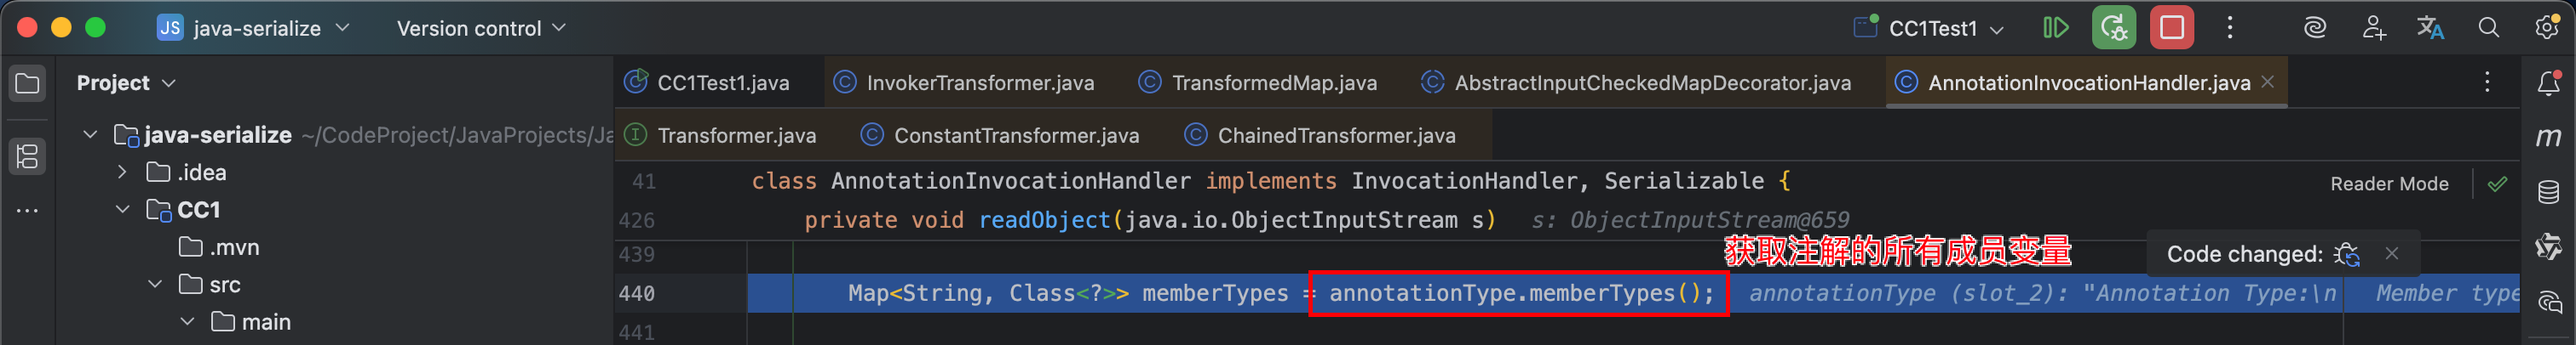Click the reload changed classes bug icon
This screenshot has height=345, width=2576.
click(x=2346, y=254)
